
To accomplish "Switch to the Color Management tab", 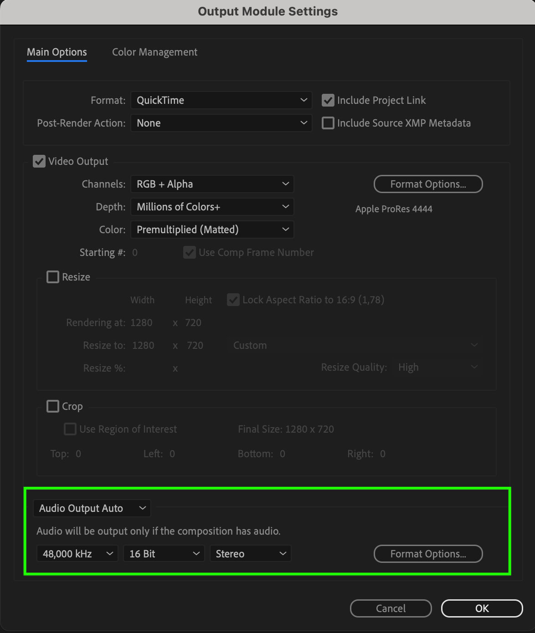I will pyautogui.click(x=155, y=52).
